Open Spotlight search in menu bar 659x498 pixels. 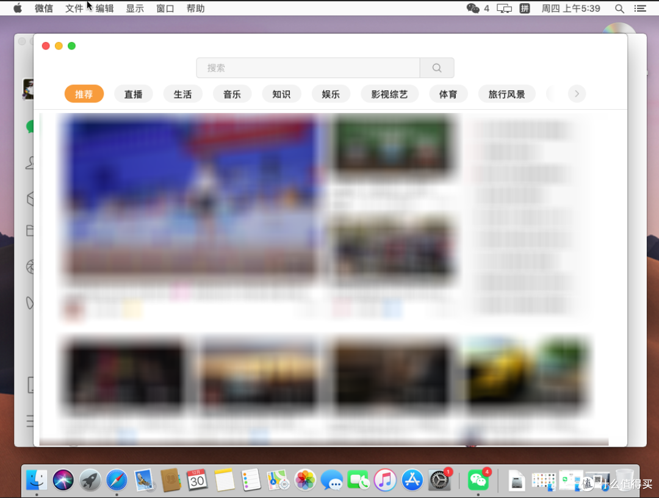click(619, 9)
